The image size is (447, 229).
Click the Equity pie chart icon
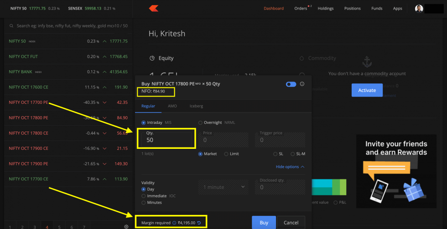click(152, 58)
